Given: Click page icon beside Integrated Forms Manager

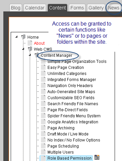Looking at the screenshot, I should (x=43, y=79).
